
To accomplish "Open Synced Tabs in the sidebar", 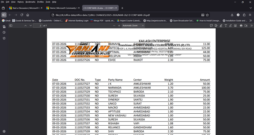I will [x=4, y=27].
